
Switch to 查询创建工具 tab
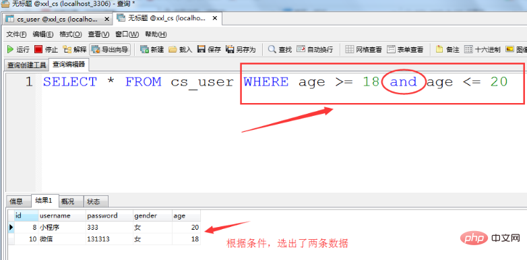(26, 65)
